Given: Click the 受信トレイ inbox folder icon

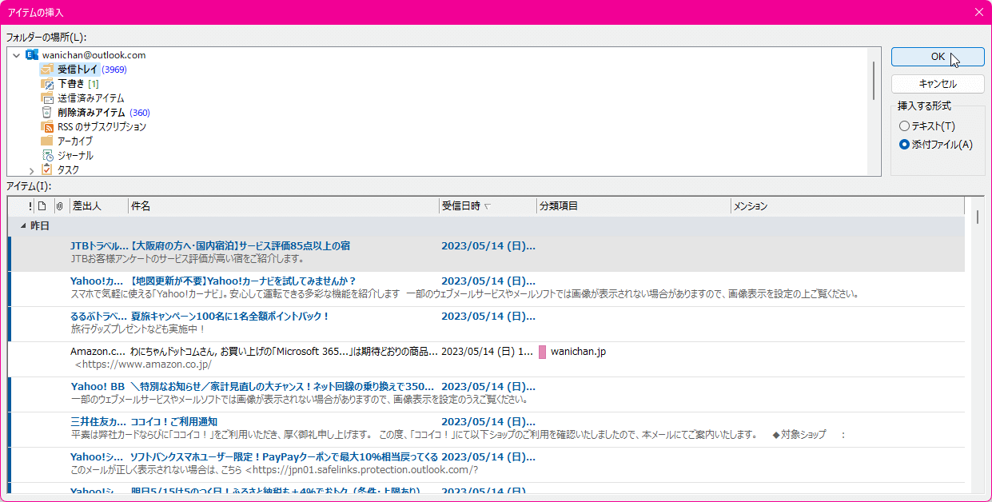Looking at the screenshot, I should [47, 70].
